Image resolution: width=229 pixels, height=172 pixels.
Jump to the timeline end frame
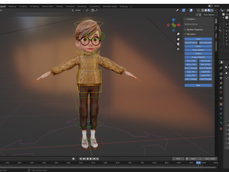coord(97,159)
